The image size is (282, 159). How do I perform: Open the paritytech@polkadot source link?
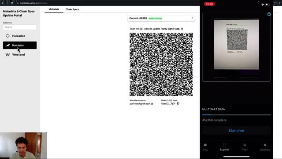click(x=141, y=104)
